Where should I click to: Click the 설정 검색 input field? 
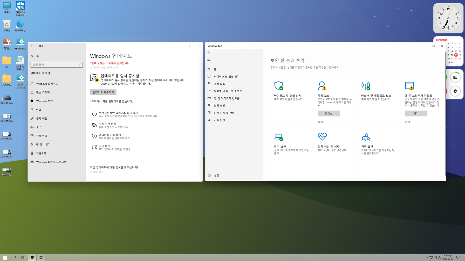[57, 65]
